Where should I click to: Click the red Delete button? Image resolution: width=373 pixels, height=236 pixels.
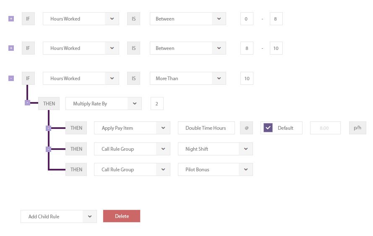tap(122, 216)
